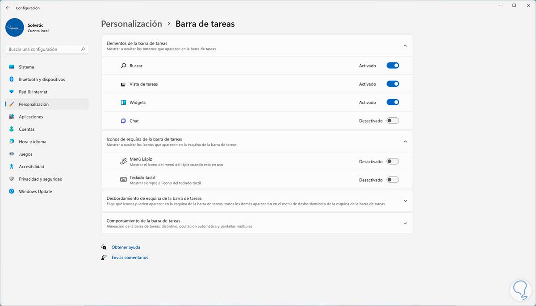
Task: Click the Juegos icon in the sidebar
Action: click(12, 154)
